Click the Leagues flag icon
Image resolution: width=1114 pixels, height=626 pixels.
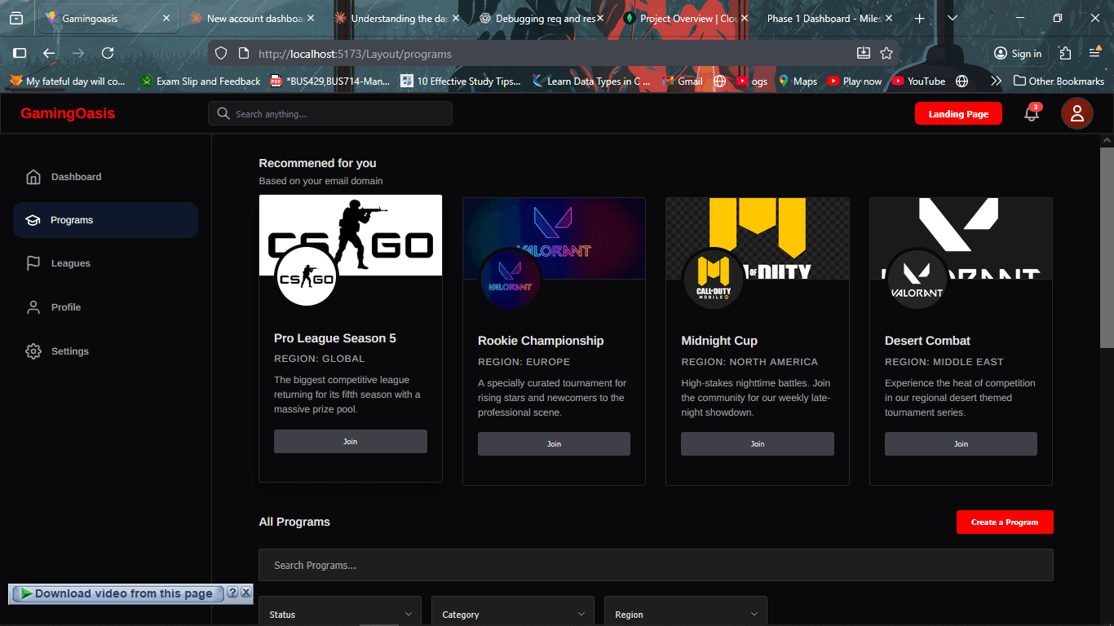(33, 263)
